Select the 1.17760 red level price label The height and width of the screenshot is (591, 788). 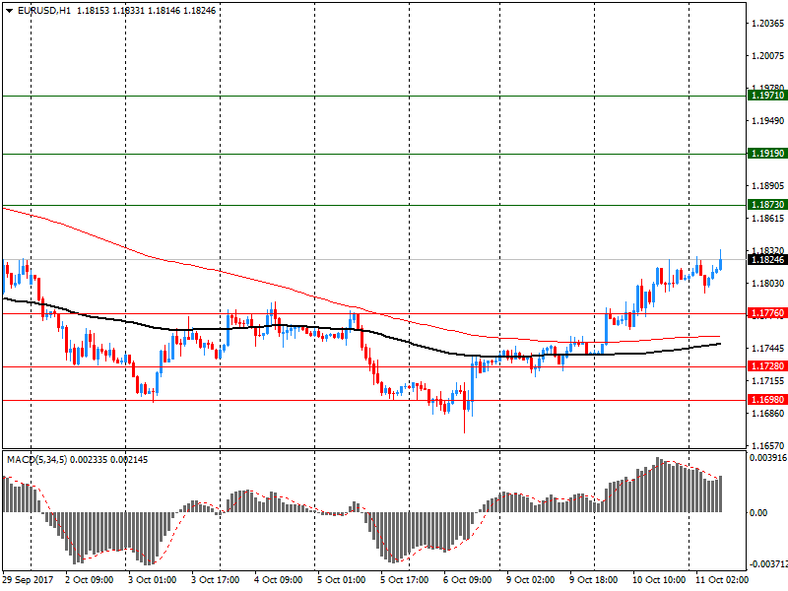coord(767,313)
